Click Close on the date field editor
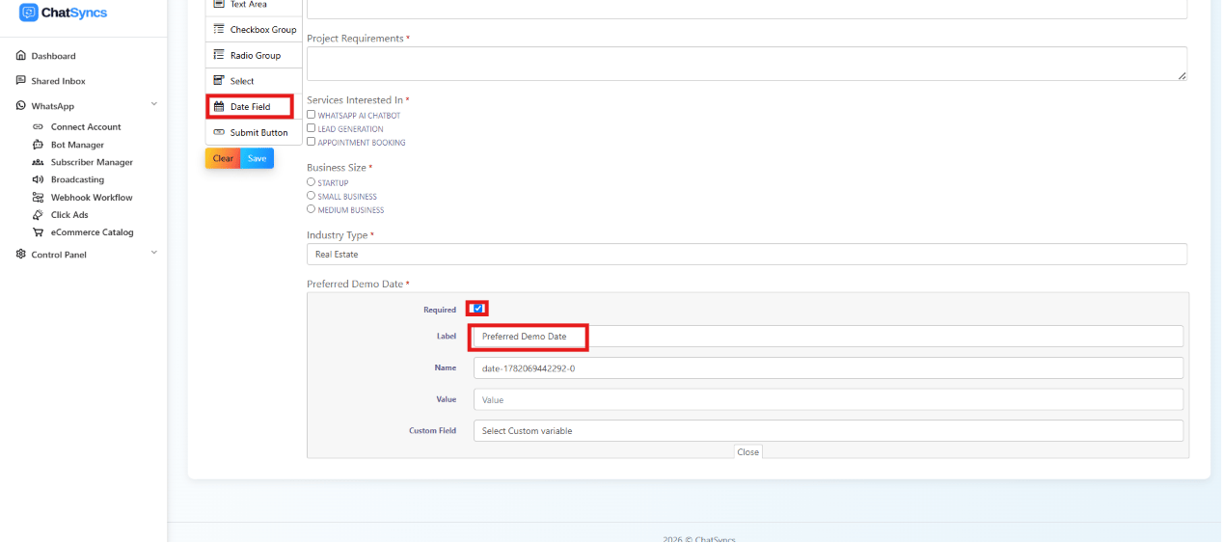Image resolution: width=1222 pixels, height=543 pixels. point(747,452)
